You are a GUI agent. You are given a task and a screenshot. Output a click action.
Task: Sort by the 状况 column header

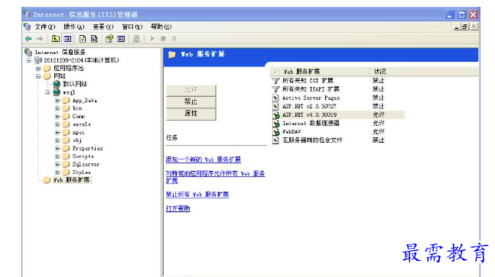386,72
